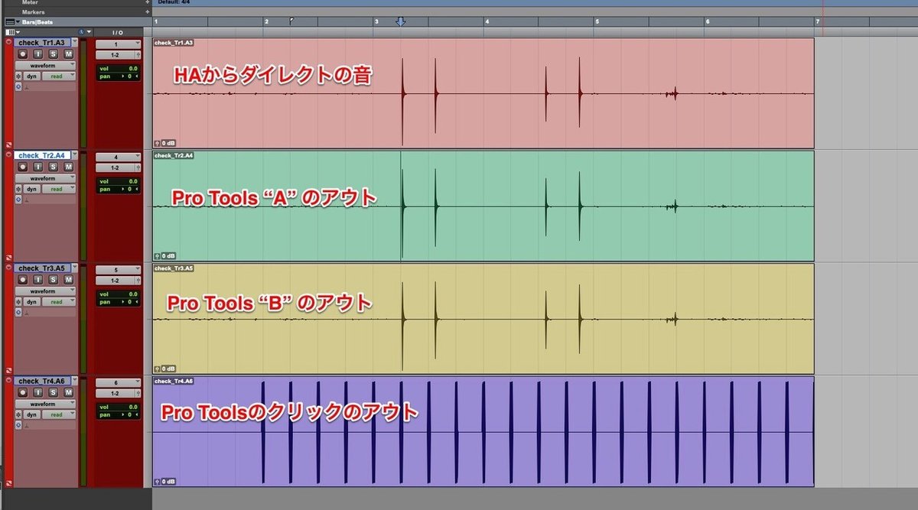
Task: Click track freeze snowflake icon on check_Tr1.A3
Action: [18, 76]
